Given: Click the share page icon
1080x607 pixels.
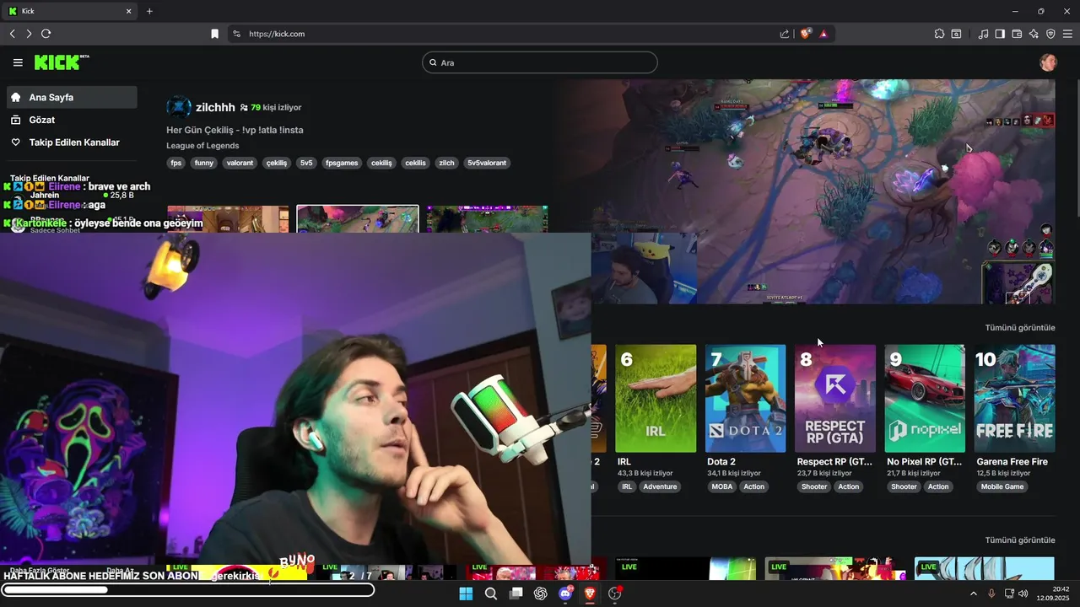Looking at the screenshot, I should (x=785, y=34).
